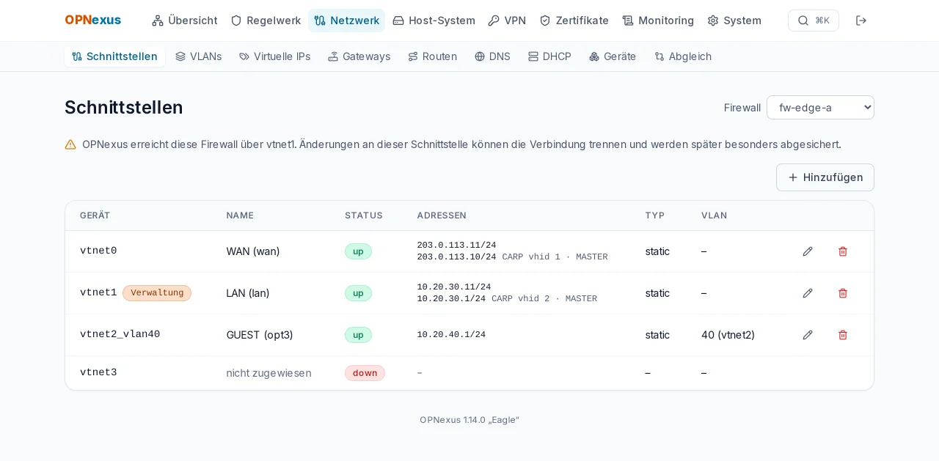Click the '40 (vtnet2)' VLAN cell

point(728,335)
